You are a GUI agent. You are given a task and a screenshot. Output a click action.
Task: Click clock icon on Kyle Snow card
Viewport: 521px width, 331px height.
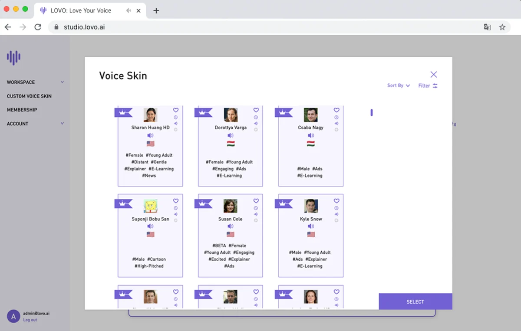pyautogui.click(x=336, y=208)
